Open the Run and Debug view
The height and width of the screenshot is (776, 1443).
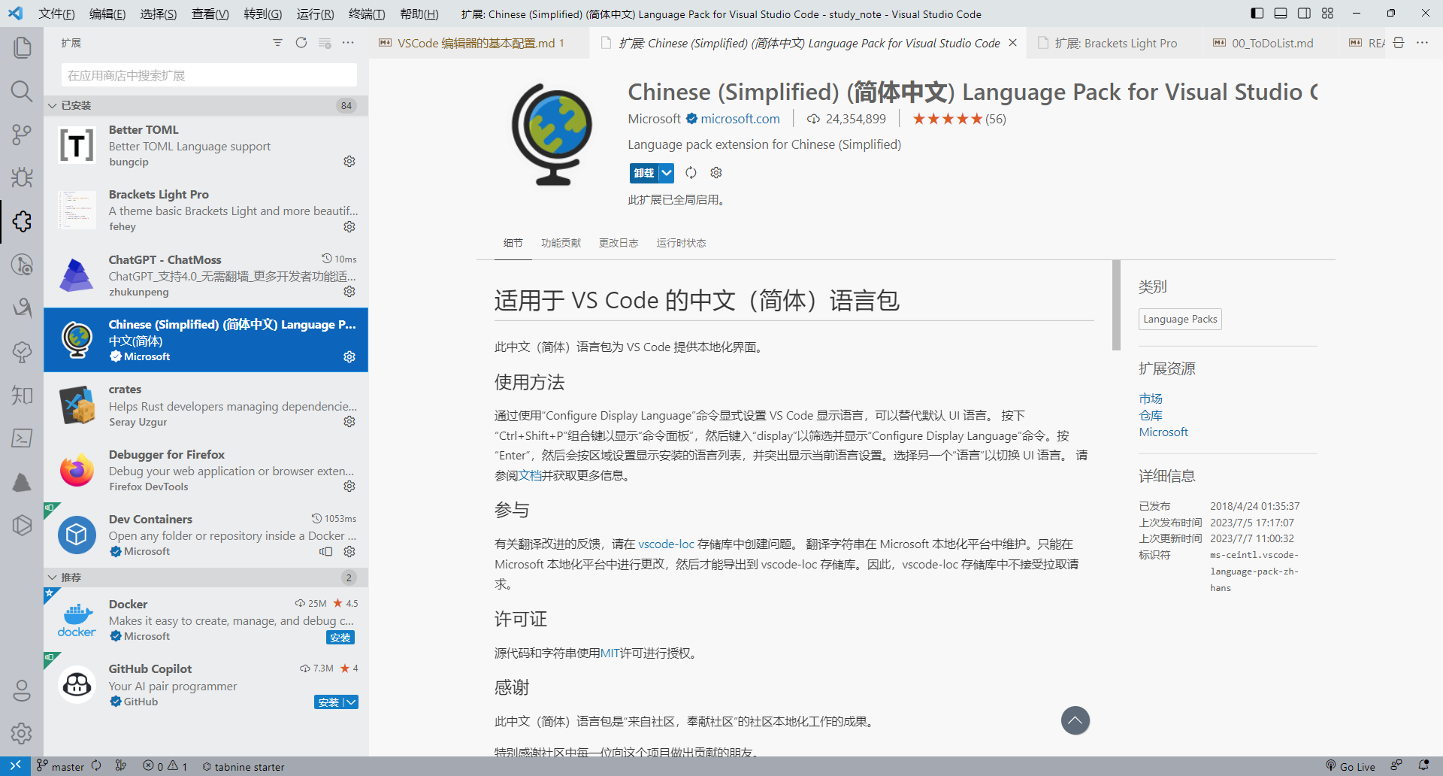click(22, 177)
